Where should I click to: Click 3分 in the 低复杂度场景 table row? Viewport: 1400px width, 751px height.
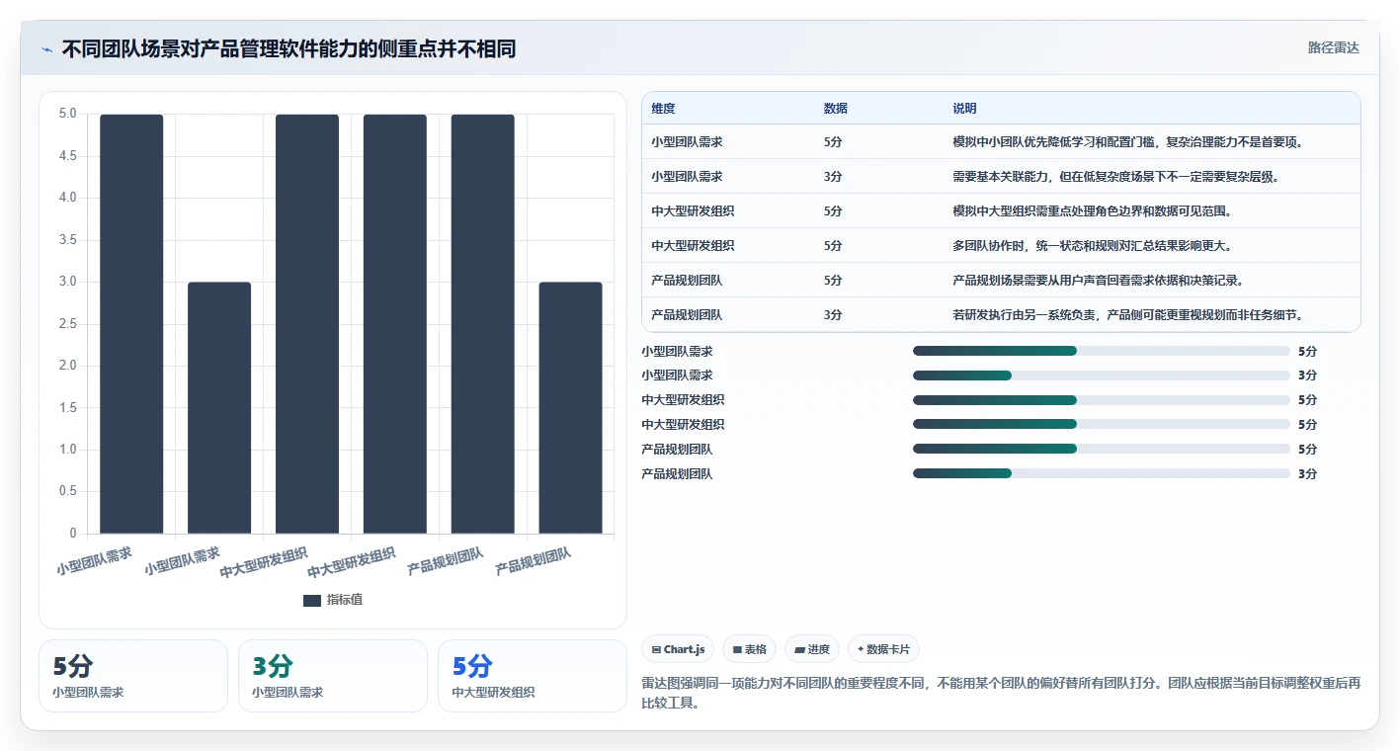[x=833, y=177]
